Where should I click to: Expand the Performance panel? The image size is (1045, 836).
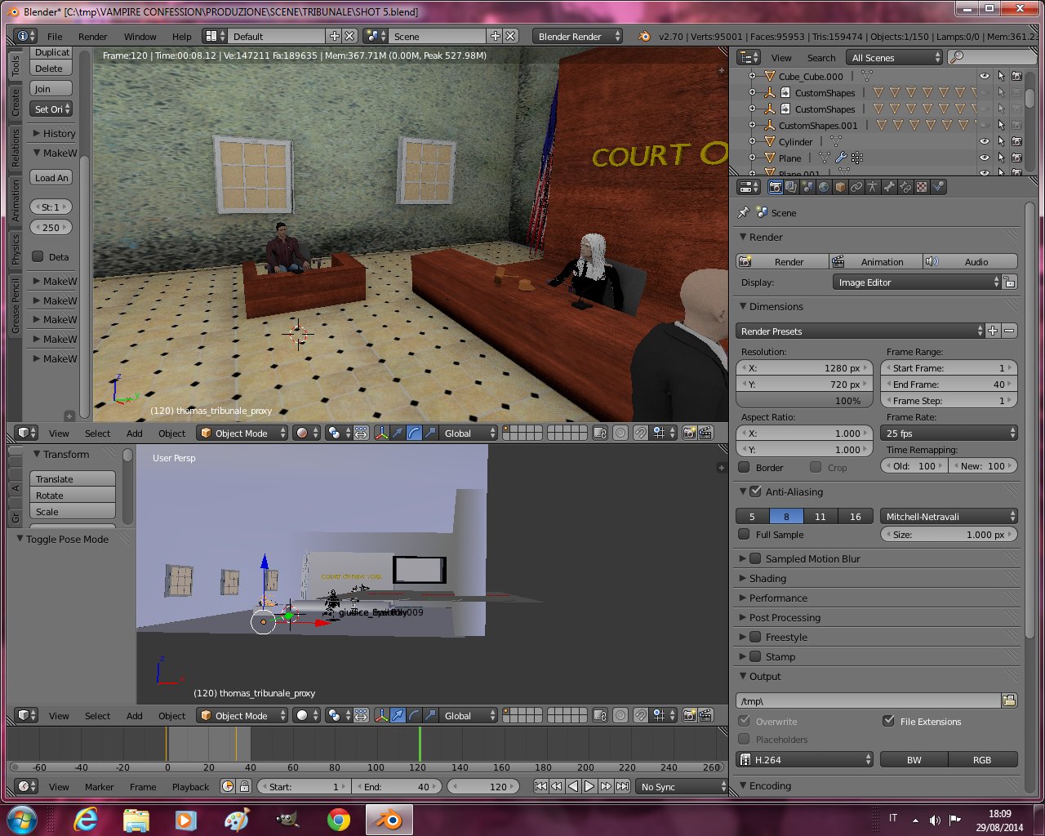778,598
